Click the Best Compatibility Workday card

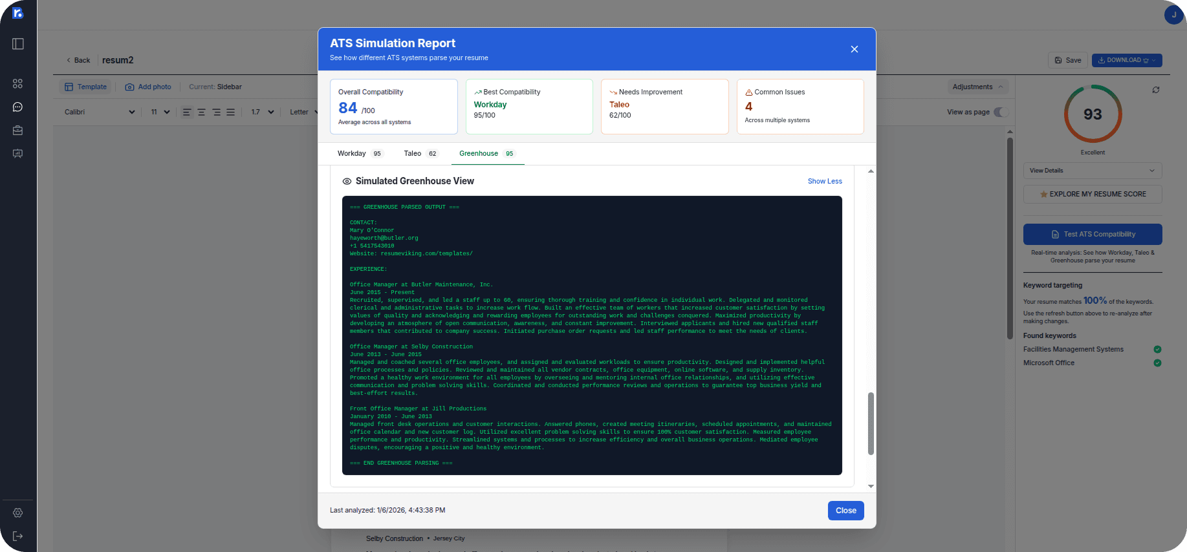click(529, 107)
